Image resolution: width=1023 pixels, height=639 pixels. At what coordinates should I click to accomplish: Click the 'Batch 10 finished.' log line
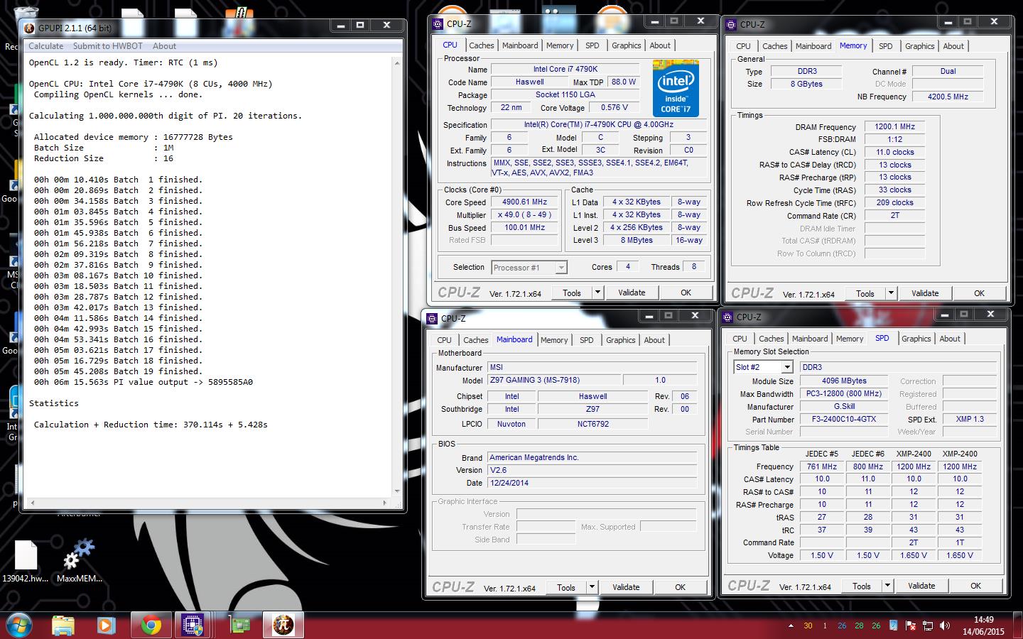click(118, 275)
